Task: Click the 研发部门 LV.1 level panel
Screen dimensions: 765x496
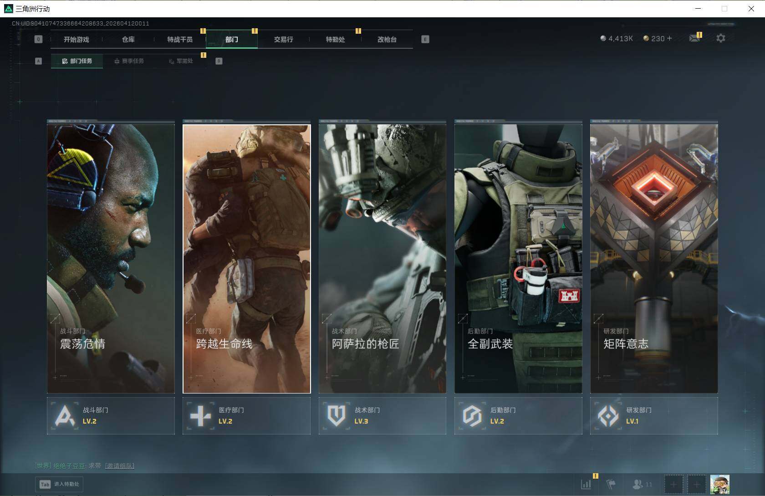Action: [x=654, y=416]
